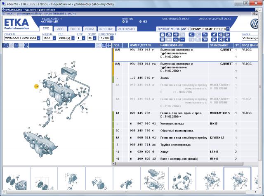Click the hierarchy tree icon in the toolbar

(205, 35)
